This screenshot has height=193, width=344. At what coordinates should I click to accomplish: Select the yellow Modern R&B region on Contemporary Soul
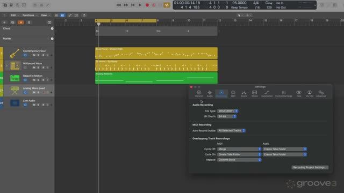[x=156, y=53]
